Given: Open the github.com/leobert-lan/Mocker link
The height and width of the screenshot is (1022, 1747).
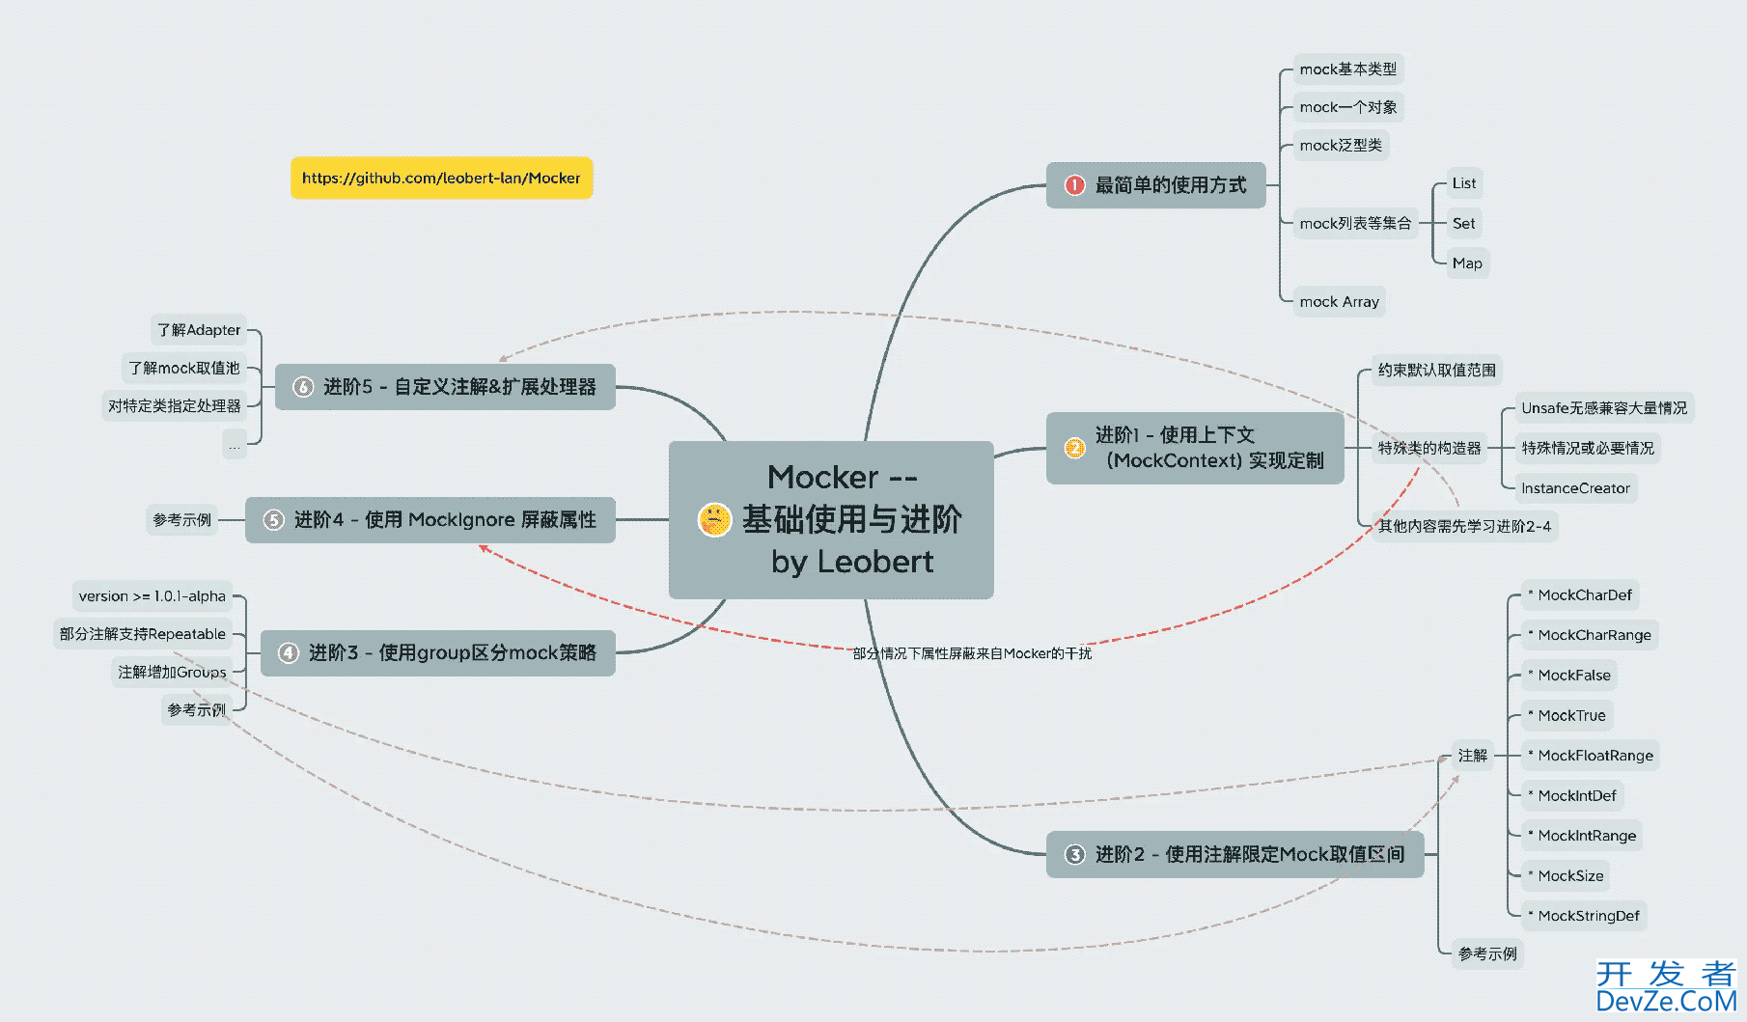Looking at the screenshot, I should click(x=441, y=178).
